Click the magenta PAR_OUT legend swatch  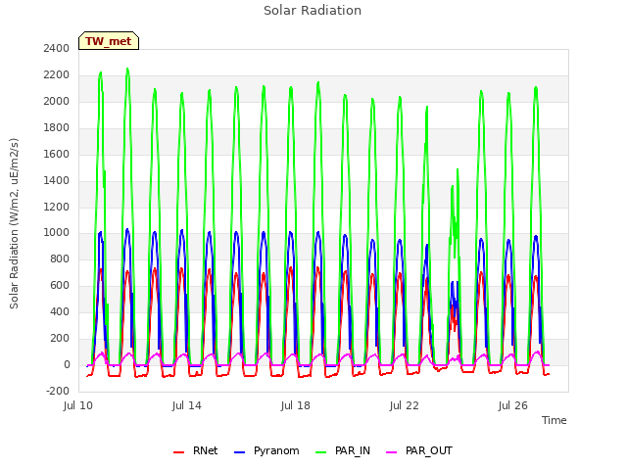(392, 452)
